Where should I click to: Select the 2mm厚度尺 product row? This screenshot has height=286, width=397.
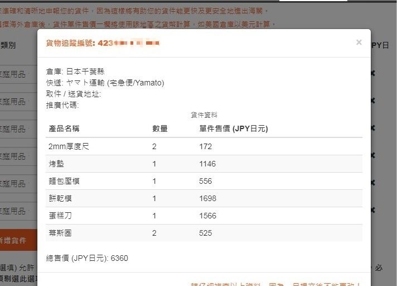(x=204, y=146)
